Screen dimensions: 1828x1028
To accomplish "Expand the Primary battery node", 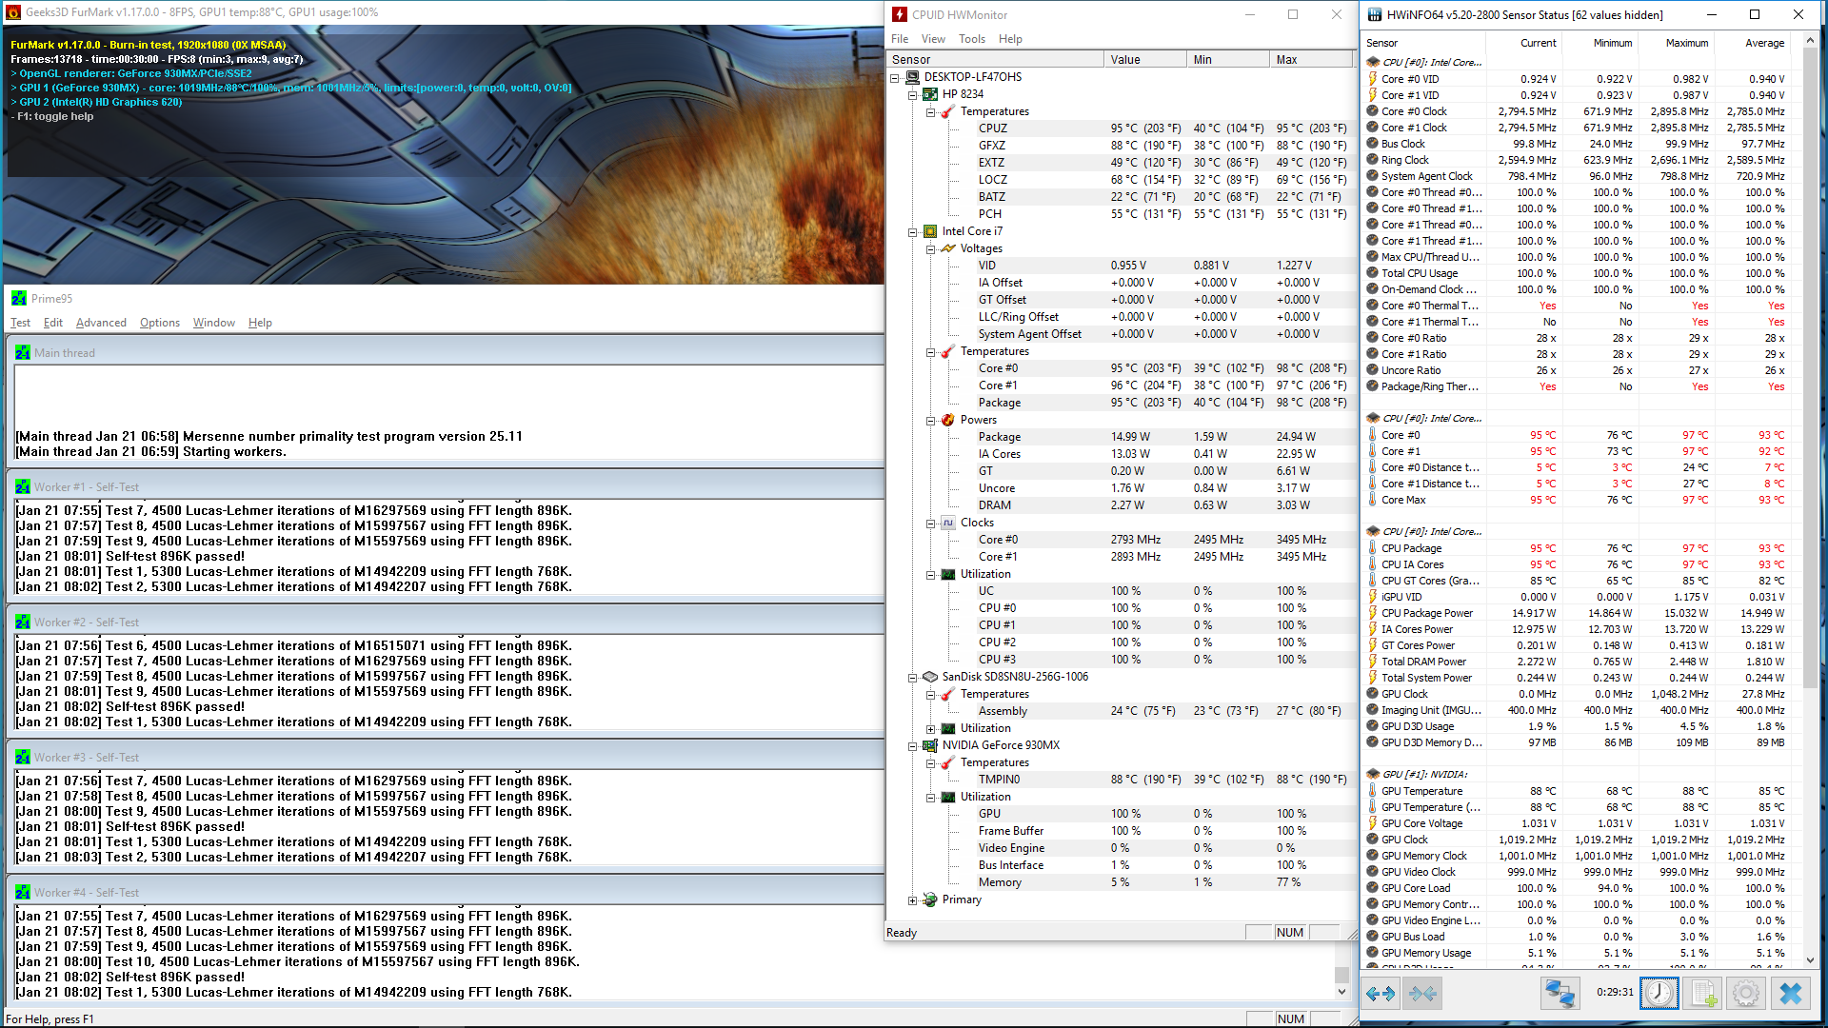I will click(x=912, y=900).
